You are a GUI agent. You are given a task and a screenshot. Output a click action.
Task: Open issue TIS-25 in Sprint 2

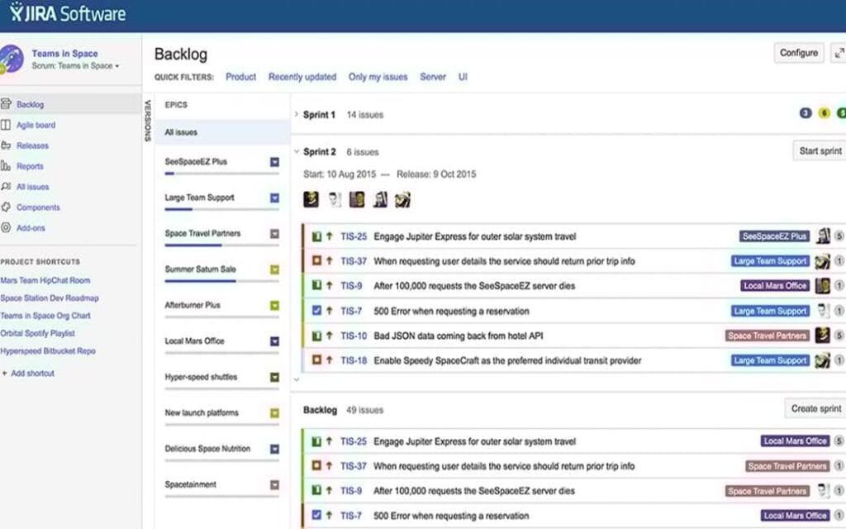tap(354, 236)
